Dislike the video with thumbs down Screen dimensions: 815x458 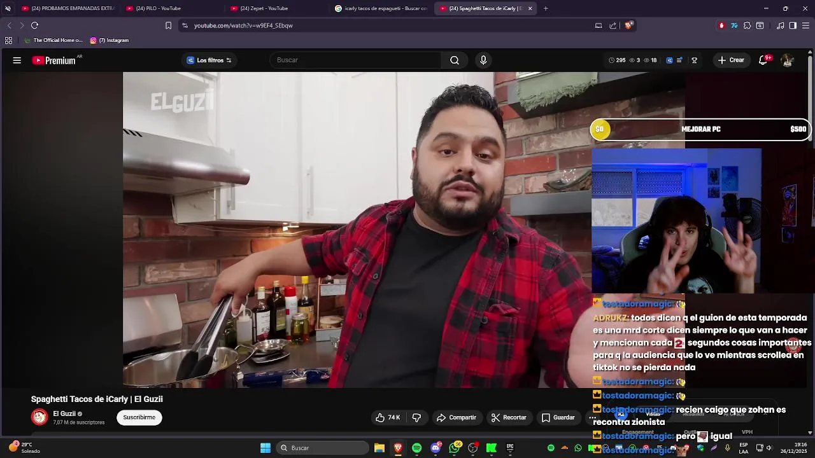416,417
